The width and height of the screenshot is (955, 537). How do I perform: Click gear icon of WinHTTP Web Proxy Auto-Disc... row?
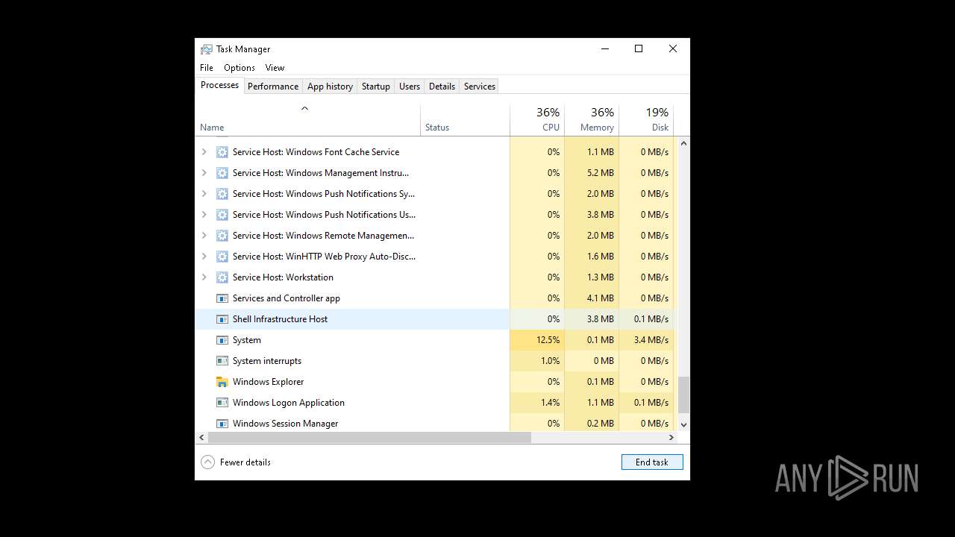click(x=222, y=257)
